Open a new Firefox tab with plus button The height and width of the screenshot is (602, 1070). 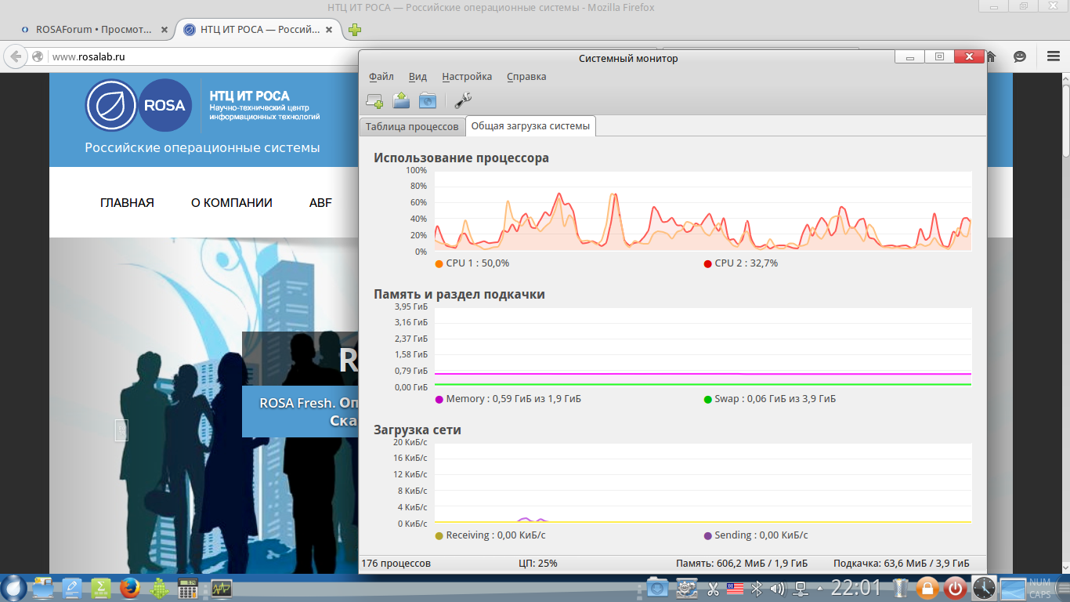[x=355, y=30]
